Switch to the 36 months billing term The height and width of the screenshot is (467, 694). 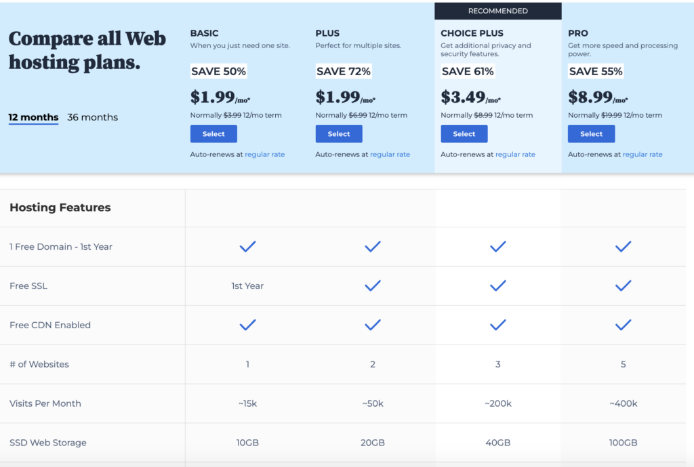[x=92, y=116]
